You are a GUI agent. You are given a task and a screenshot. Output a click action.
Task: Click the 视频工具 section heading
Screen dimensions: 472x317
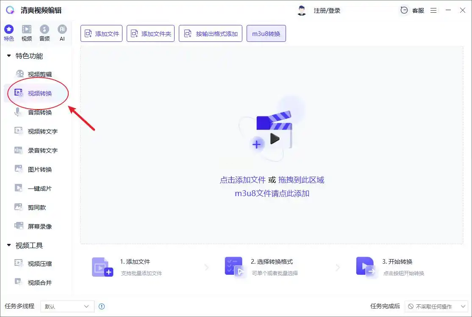tap(29, 246)
